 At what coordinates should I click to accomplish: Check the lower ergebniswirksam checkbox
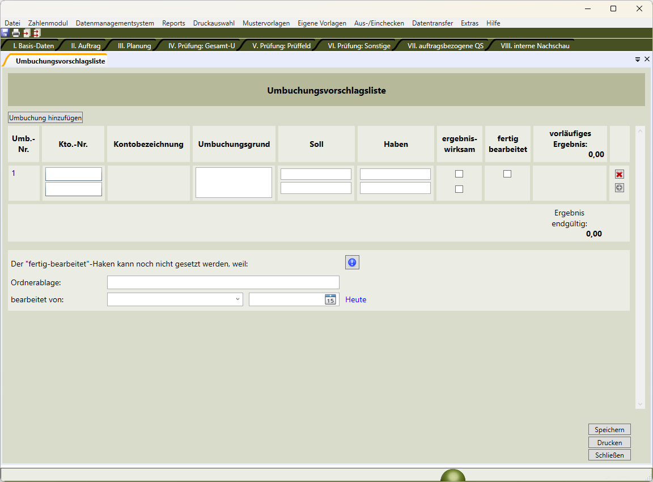[459, 189]
